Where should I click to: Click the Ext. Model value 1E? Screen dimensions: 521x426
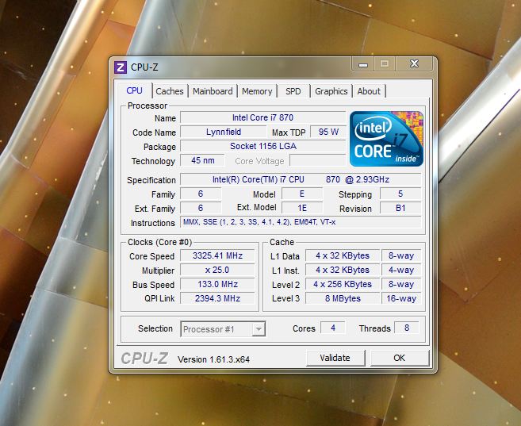pyautogui.click(x=302, y=209)
